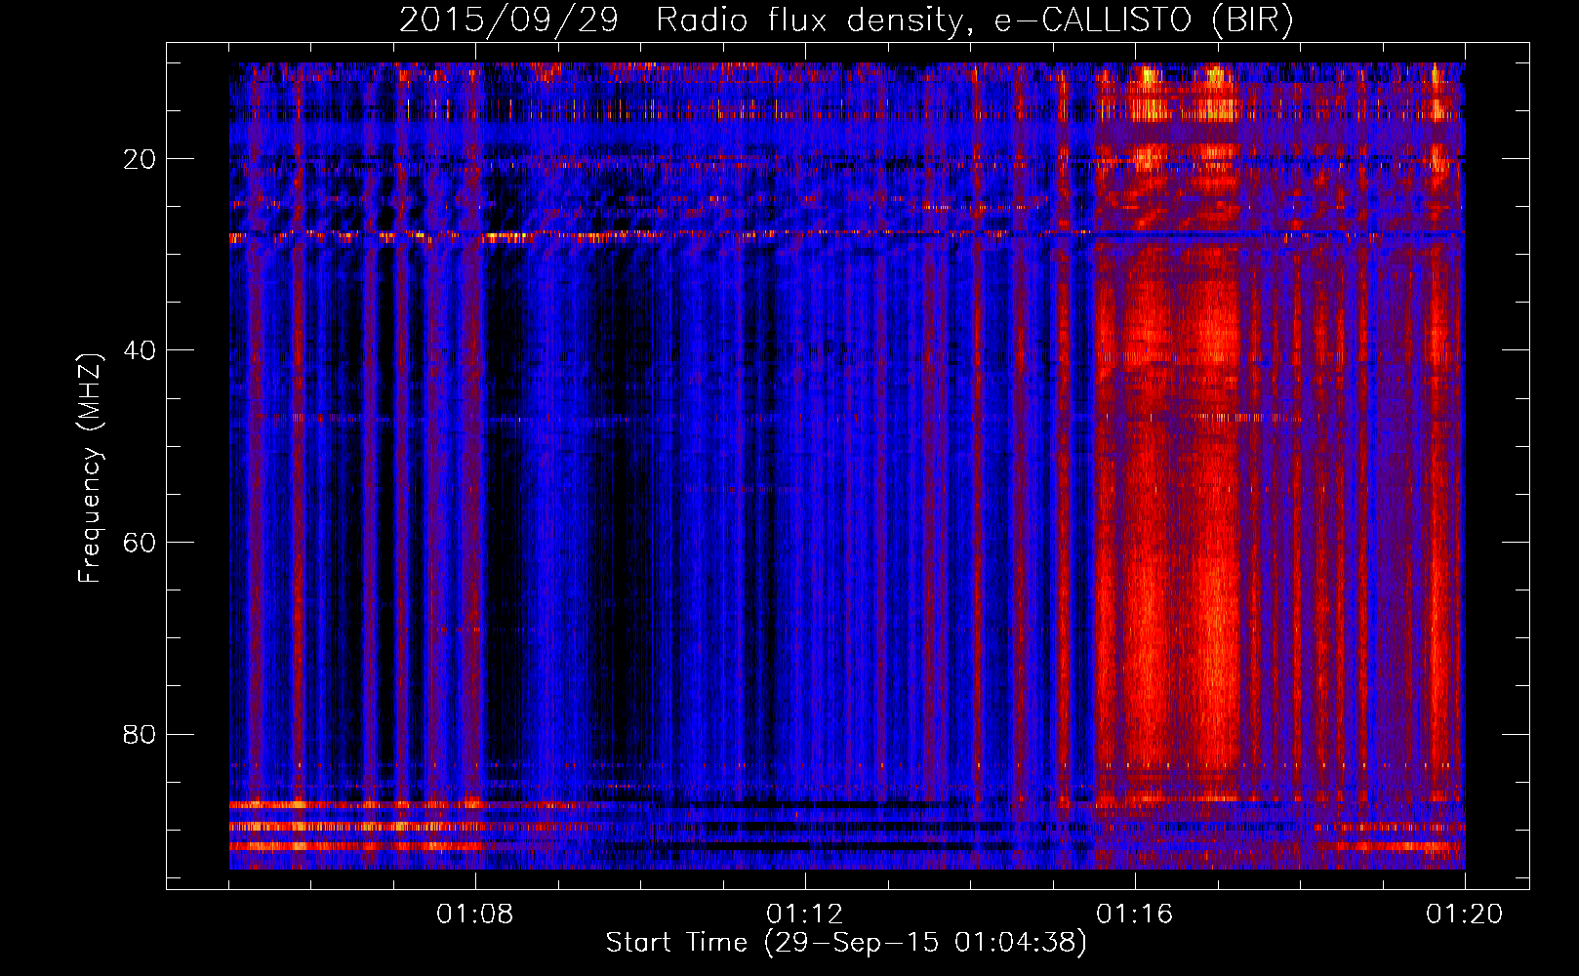Click the 01:16 time tick label

pyautogui.click(x=1135, y=915)
